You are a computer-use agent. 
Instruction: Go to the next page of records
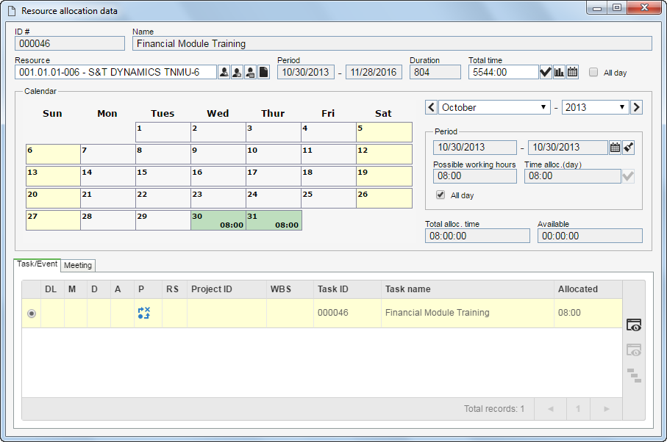click(x=606, y=409)
